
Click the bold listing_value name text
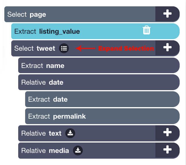[x=59, y=32]
